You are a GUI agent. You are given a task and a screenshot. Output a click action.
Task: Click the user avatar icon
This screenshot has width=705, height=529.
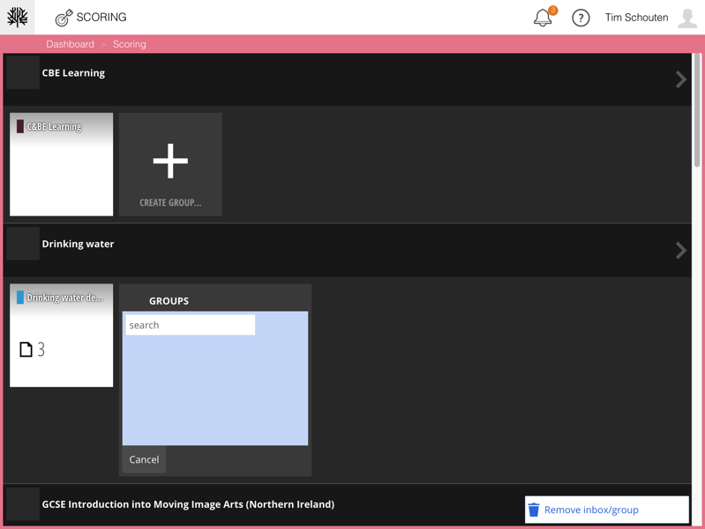pyautogui.click(x=687, y=18)
